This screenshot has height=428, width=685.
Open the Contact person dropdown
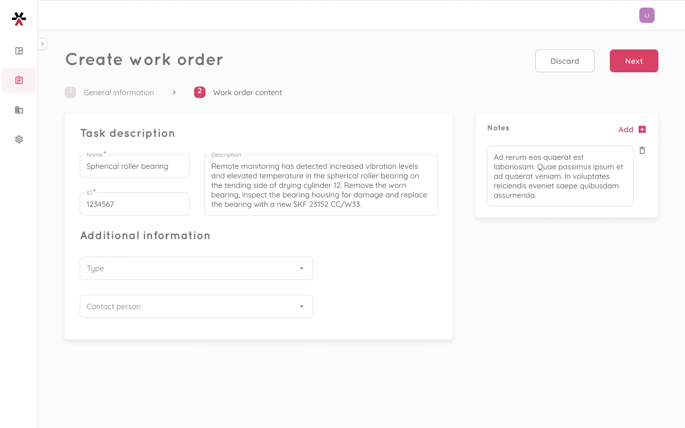click(196, 306)
